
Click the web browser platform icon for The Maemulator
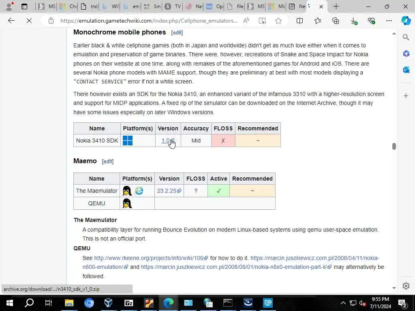[x=139, y=191]
